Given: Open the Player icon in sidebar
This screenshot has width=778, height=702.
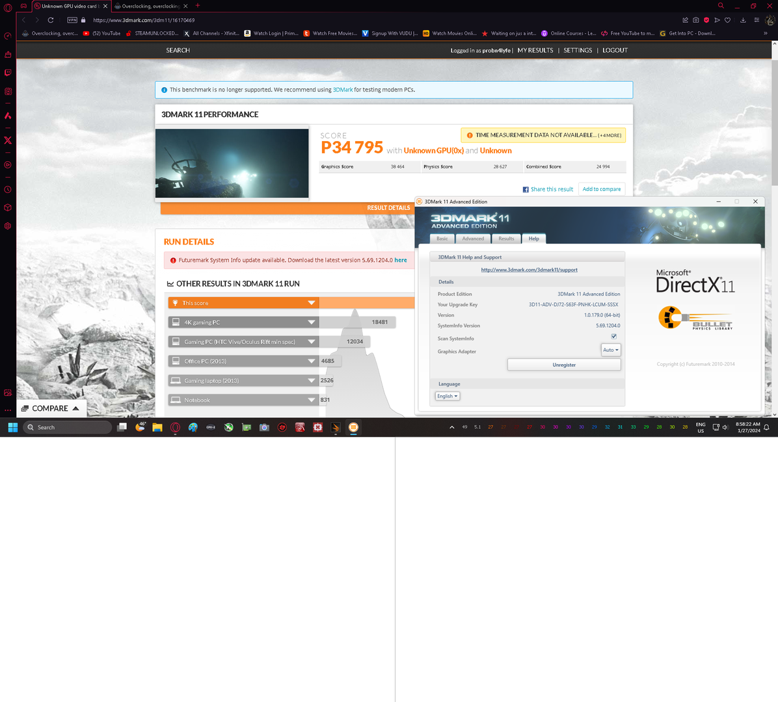Looking at the screenshot, I should [8, 164].
